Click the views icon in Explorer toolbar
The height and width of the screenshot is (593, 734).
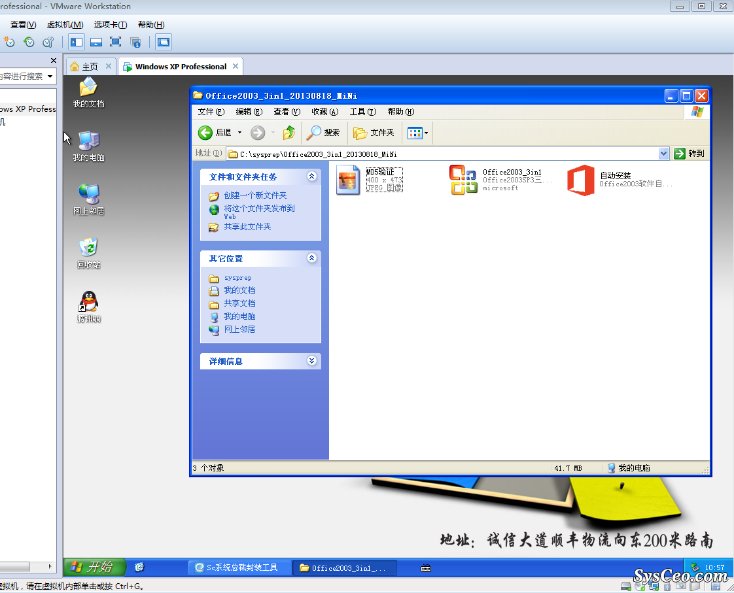click(415, 133)
